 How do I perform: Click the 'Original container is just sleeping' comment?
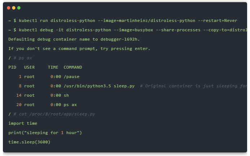coord(193,86)
